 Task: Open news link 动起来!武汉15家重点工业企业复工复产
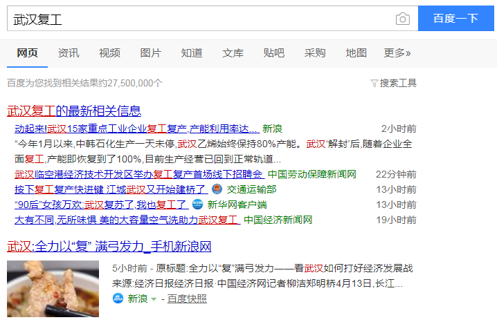(x=137, y=129)
